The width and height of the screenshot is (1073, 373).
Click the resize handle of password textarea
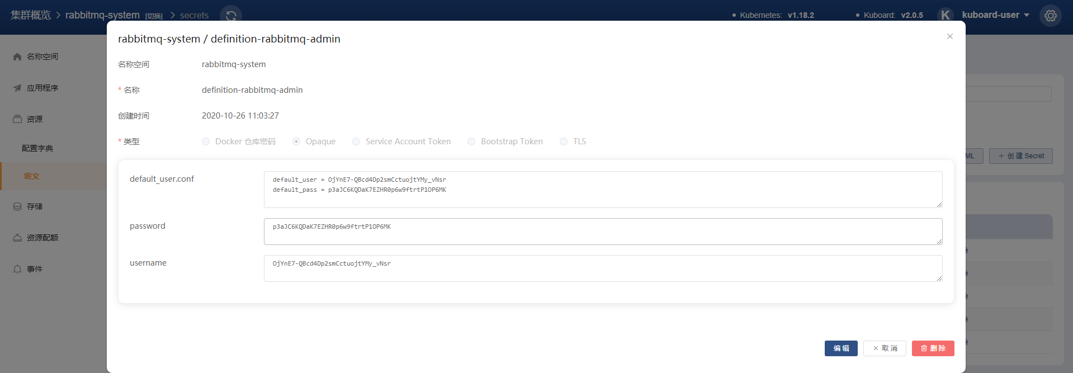[939, 242]
